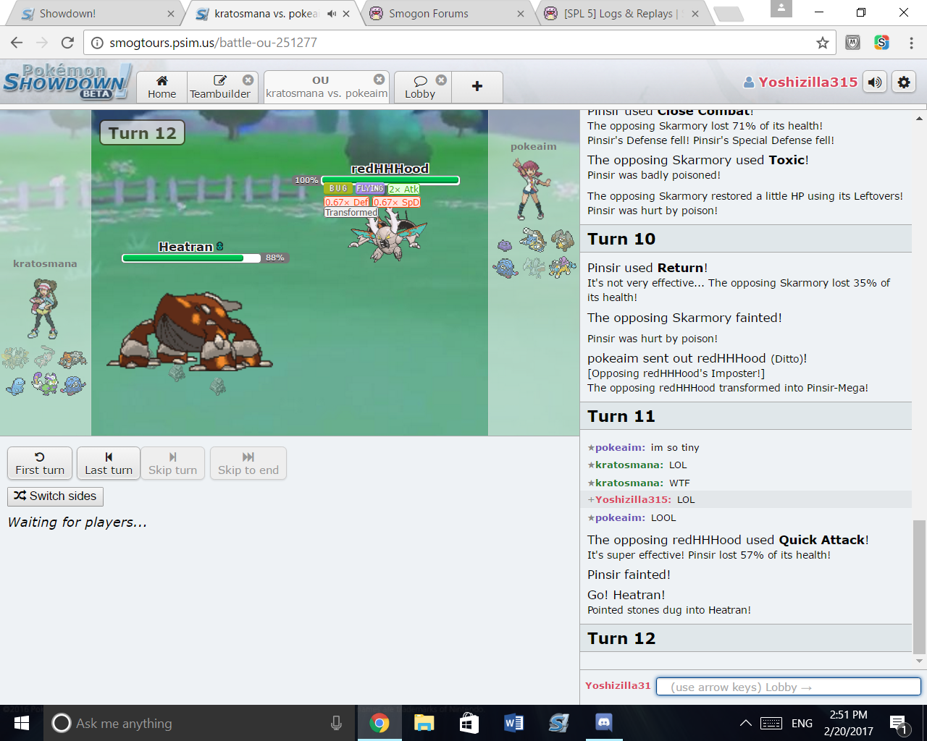Click the pokeaim trainer avatar
This screenshot has height=741, width=927.
point(532,189)
